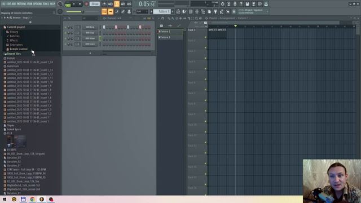Screen dimensions: 361x203
Task: Click the one-click audio recording microphone icon
Action: [x=235, y=4]
